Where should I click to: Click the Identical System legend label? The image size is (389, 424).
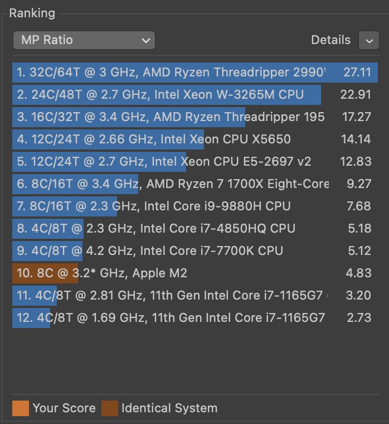pyautogui.click(x=169, y=408)
